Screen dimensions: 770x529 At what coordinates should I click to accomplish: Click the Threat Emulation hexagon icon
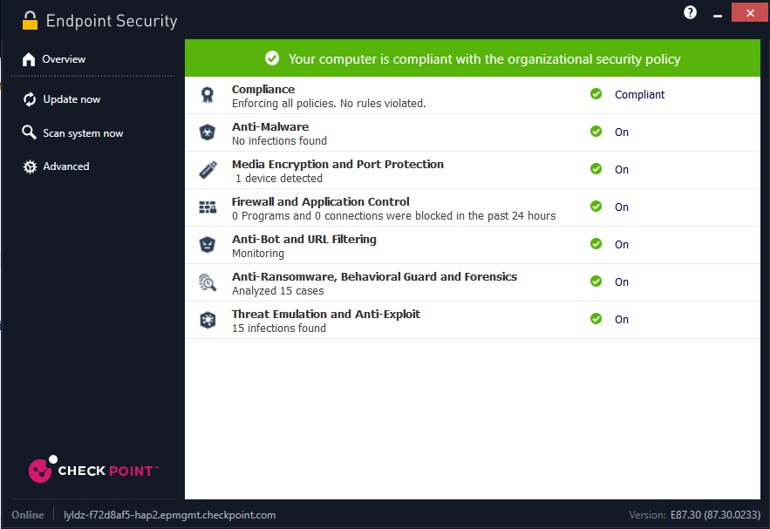(207, 320)
